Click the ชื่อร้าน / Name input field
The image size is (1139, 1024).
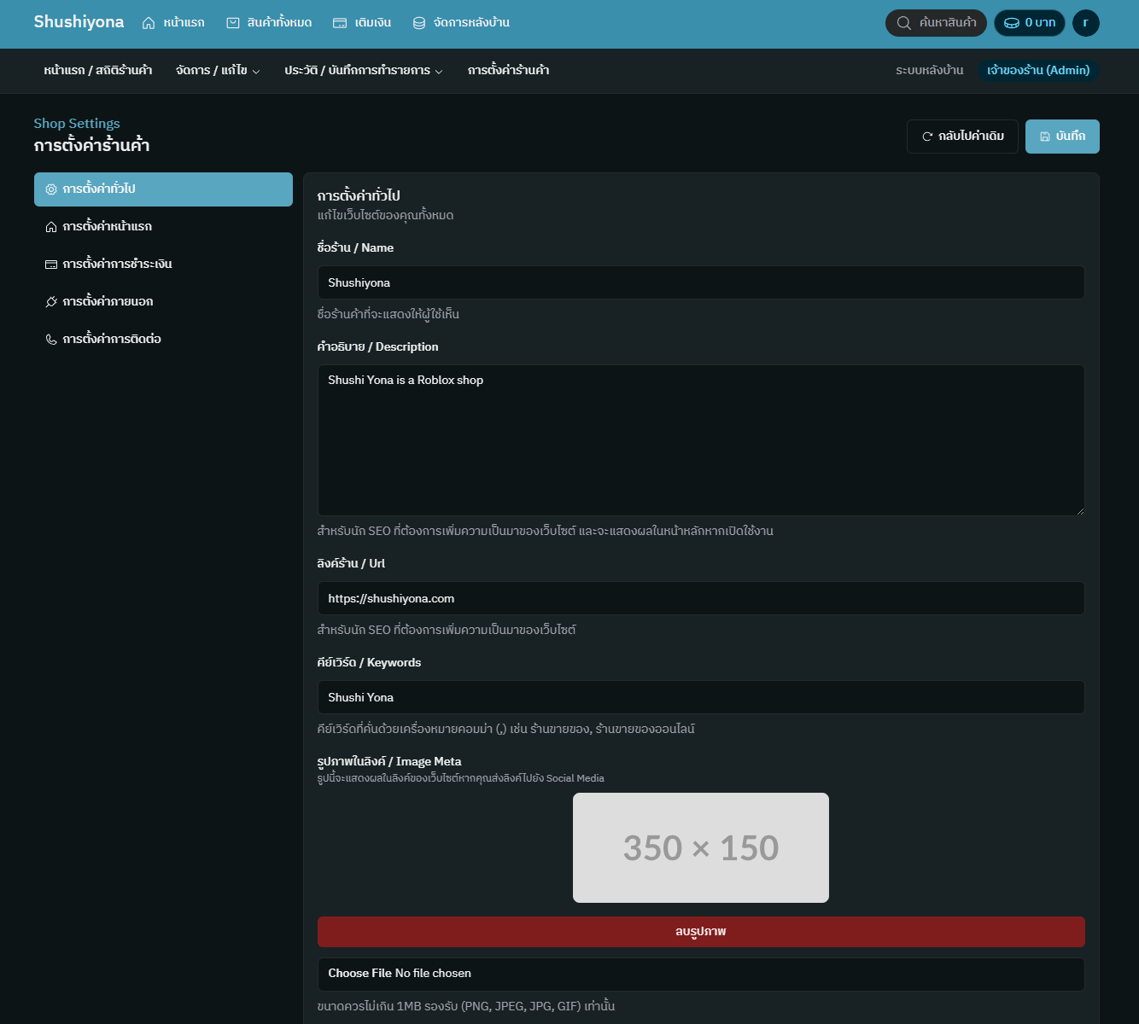[700, 282]
